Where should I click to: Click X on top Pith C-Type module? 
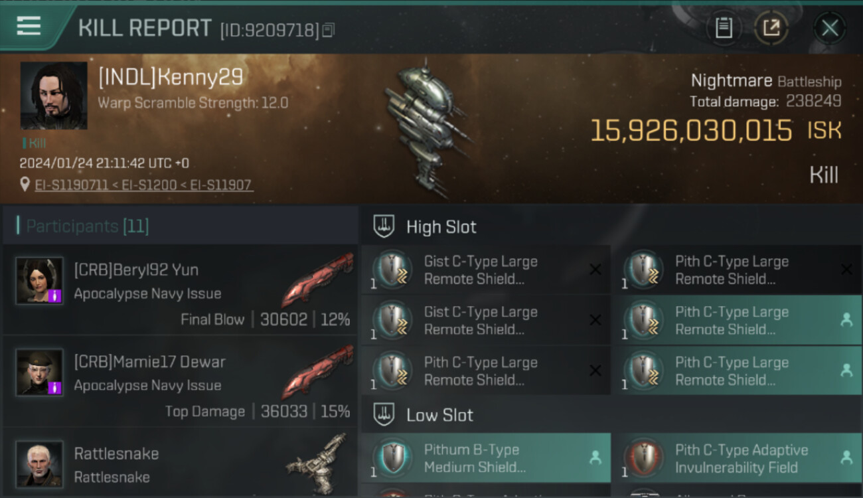click(x=846, y=270)
